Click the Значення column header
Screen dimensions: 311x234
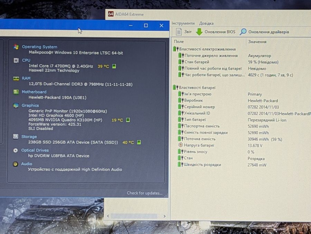(x=257, y=42)
